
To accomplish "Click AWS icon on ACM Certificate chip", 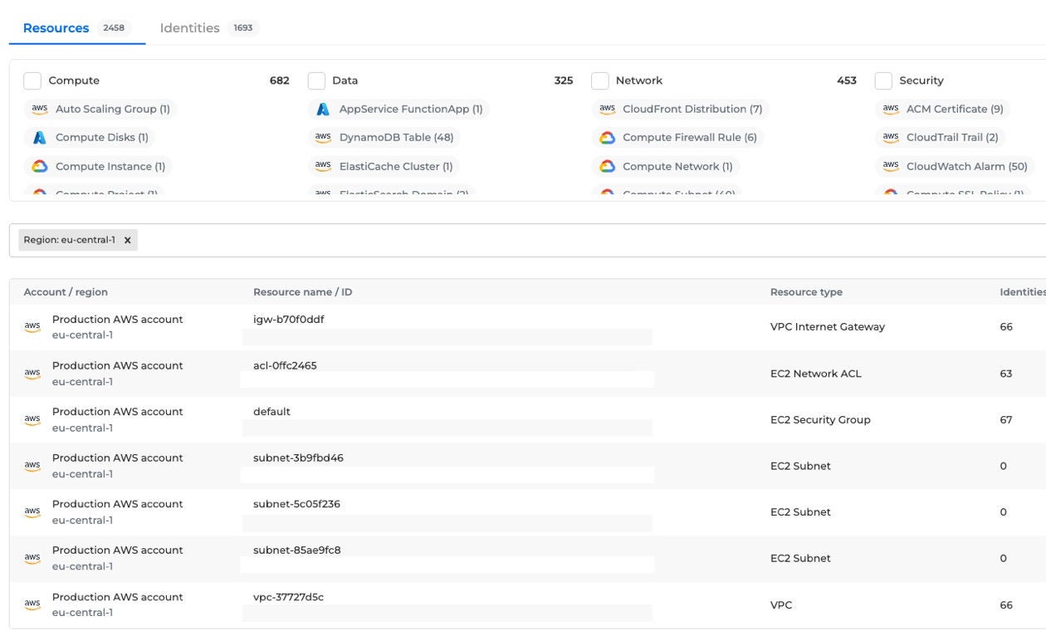I will [x=891, y=109].
